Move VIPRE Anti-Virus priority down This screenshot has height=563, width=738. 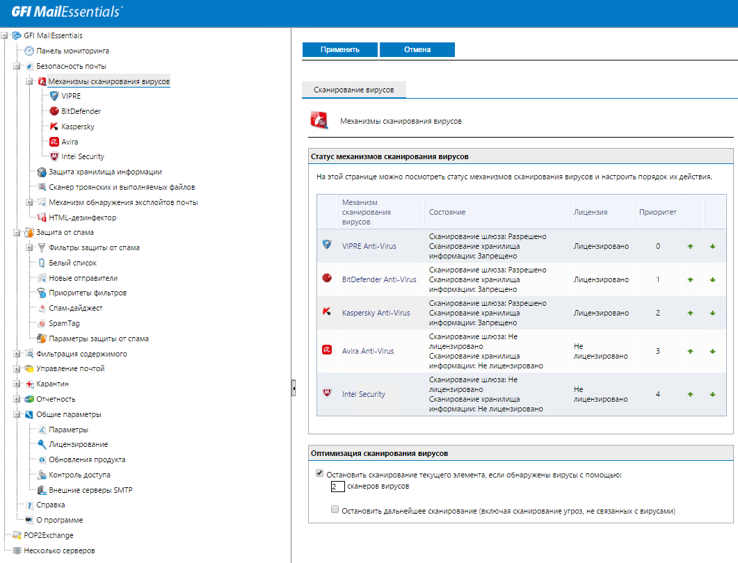tap(712, 247)
